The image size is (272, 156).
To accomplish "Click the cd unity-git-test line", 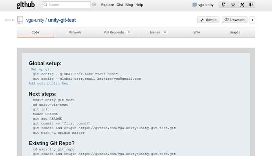I will (50, 105).
